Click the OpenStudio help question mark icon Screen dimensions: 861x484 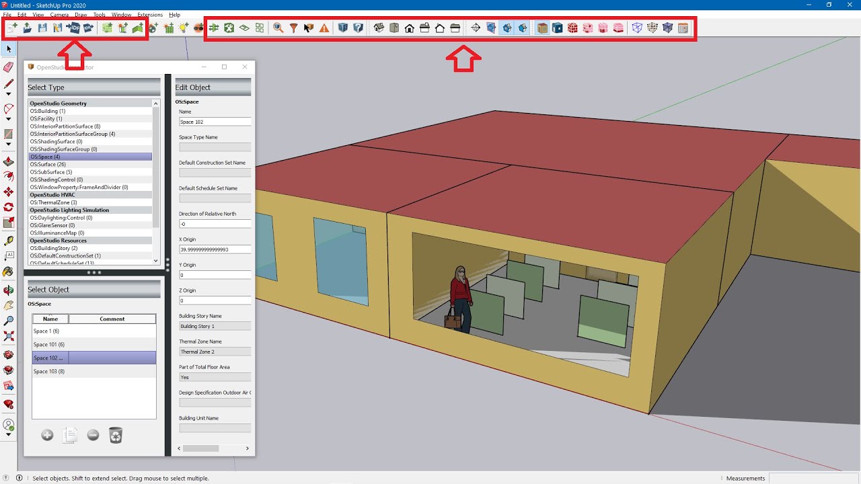tap(359, 28)
